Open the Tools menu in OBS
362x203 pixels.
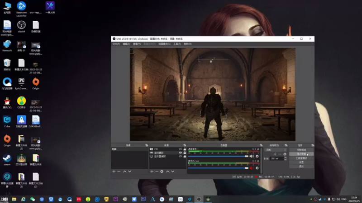(177, 44)
